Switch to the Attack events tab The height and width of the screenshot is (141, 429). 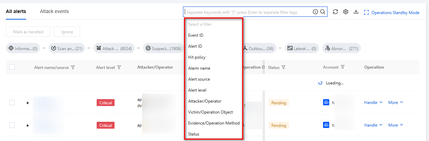54,11
